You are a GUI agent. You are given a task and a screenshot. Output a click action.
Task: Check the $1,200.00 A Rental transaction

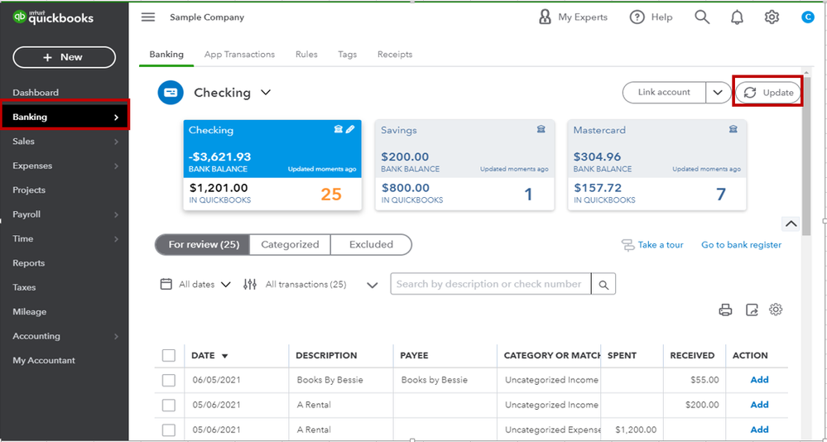[169, 430]
